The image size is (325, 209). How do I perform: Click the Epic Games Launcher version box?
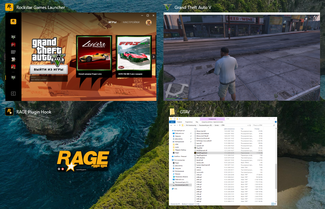49,78
